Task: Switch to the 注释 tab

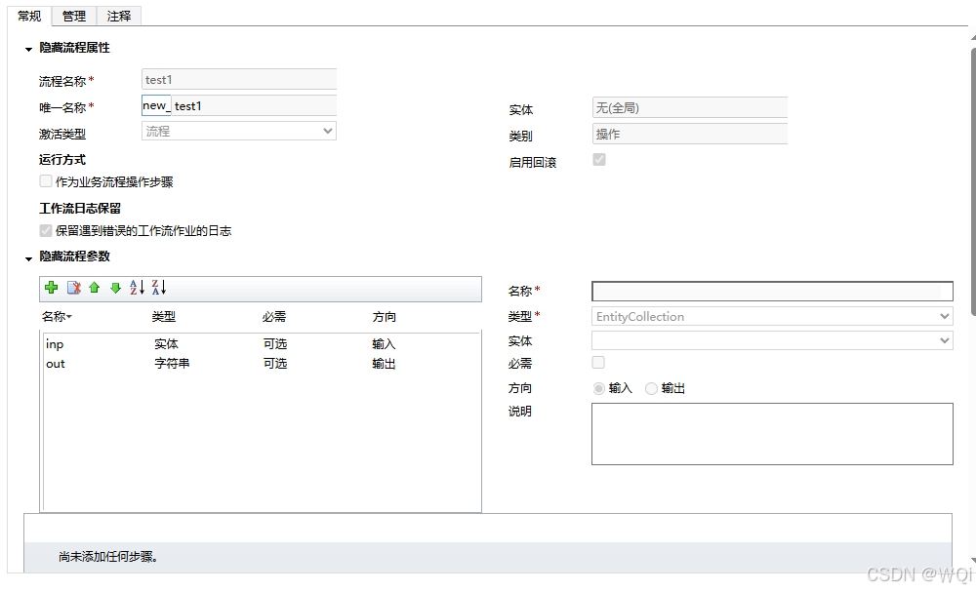Action: tap(119, 17)
